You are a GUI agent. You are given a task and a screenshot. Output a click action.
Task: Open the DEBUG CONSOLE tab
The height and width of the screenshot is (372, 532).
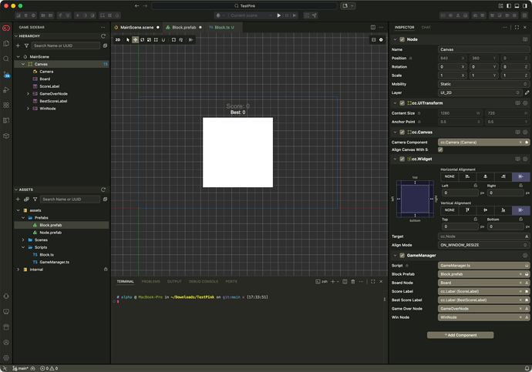(x=204, y=282)
